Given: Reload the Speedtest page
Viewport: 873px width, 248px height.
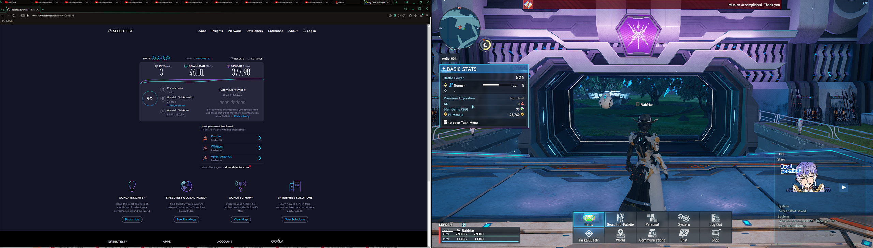Looking at the screenshot, I should (14, 15).
